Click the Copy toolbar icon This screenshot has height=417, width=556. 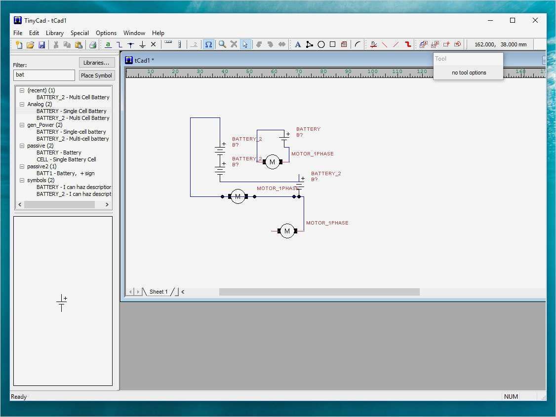[x=67, y=44]
